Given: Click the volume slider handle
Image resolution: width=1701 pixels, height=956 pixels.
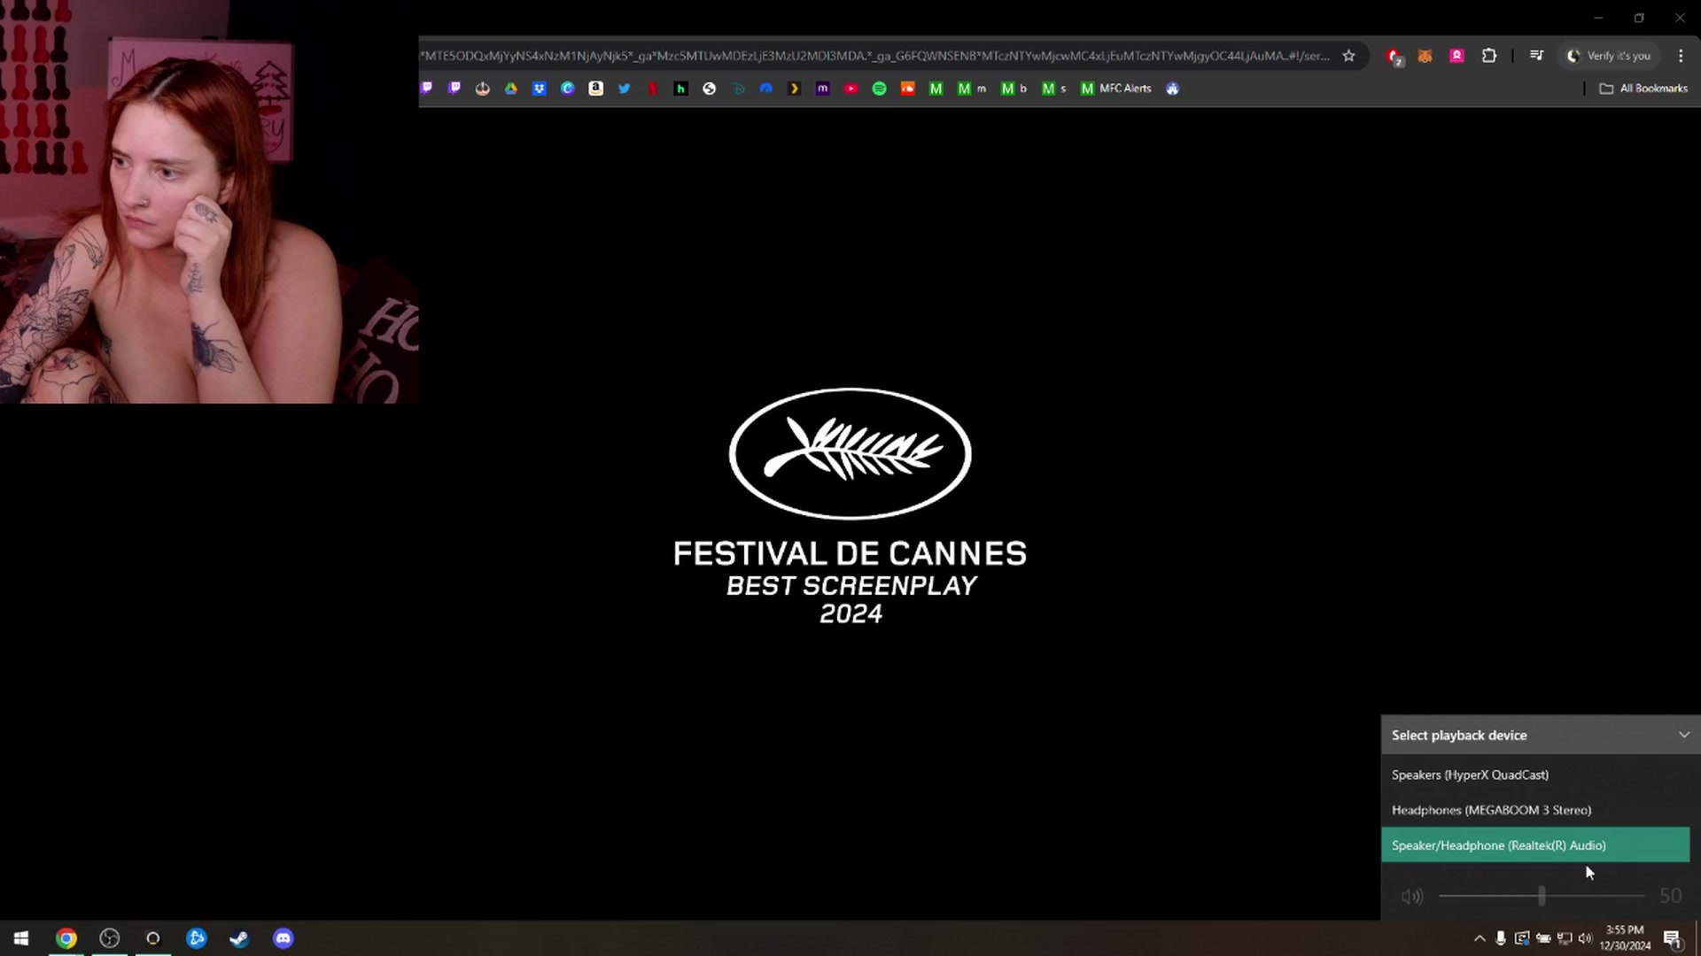Looking at the screenshot, I should pyautogui.click(x=1542, y=896).
